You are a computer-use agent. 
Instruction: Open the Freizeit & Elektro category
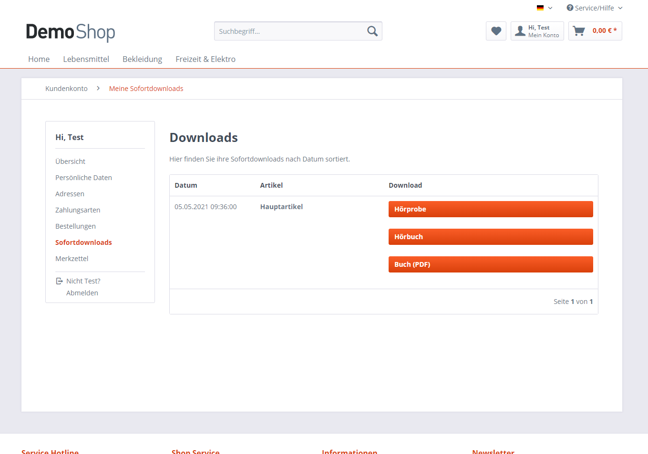coord(206,59)
